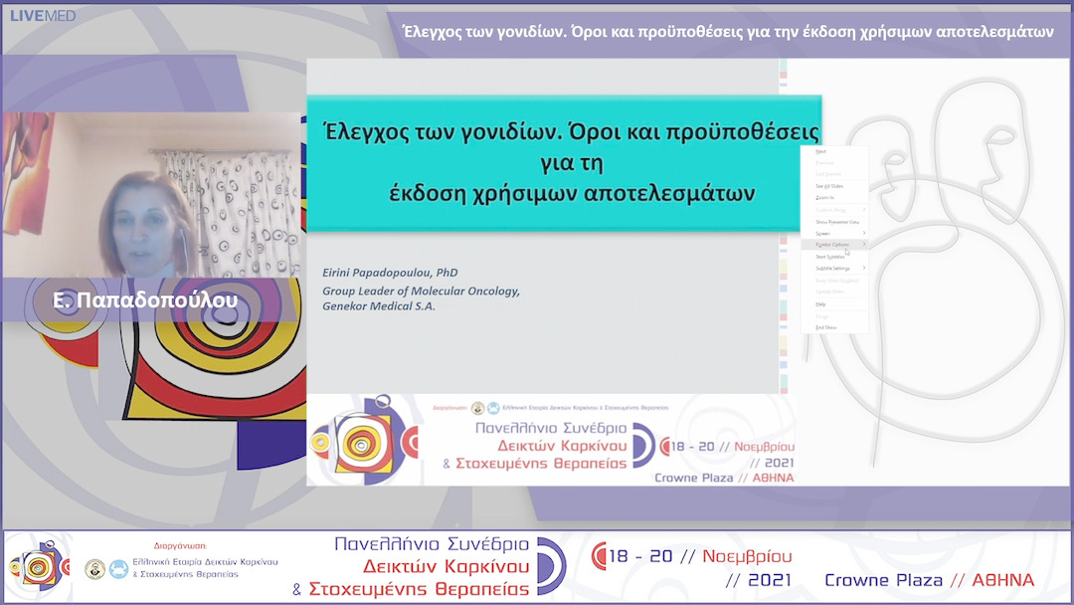Click Next in the slideshow menu
This screenshot has width=1074, height=605.
tap(821, 153)
